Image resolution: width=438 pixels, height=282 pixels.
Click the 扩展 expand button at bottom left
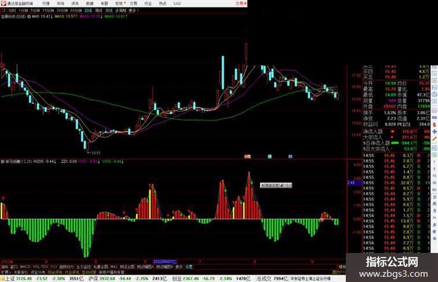point(6,272)
